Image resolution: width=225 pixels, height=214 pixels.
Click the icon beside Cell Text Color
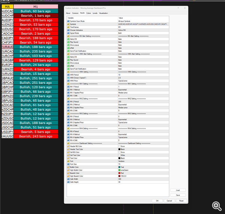[x=68, y=155]
